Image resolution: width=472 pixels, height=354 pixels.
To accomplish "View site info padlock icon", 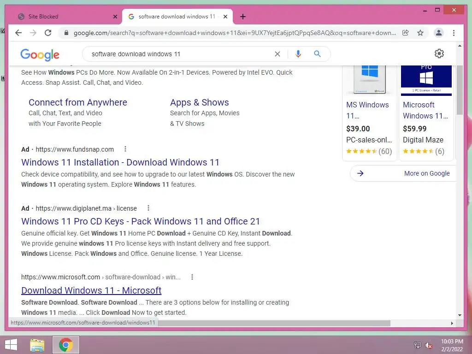I will point(66,33).
